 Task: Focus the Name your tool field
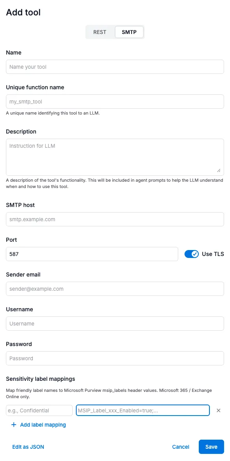click(x=115, y=67)
